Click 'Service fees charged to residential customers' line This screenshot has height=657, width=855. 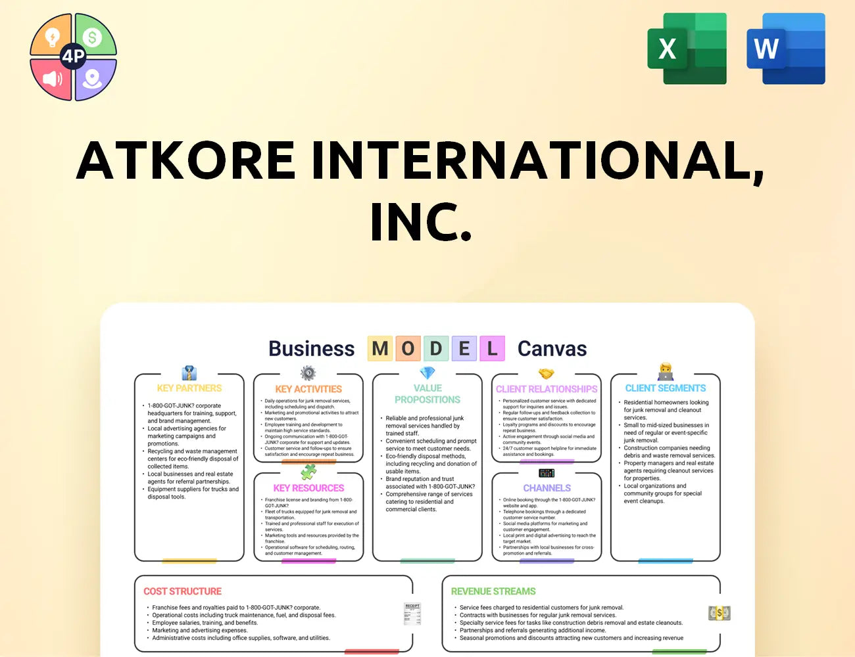click(x=539, y=608)
